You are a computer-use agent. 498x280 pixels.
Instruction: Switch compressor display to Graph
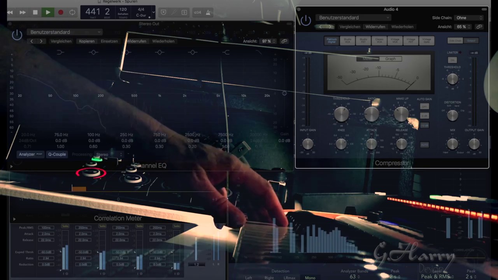[x=390, y=59]
